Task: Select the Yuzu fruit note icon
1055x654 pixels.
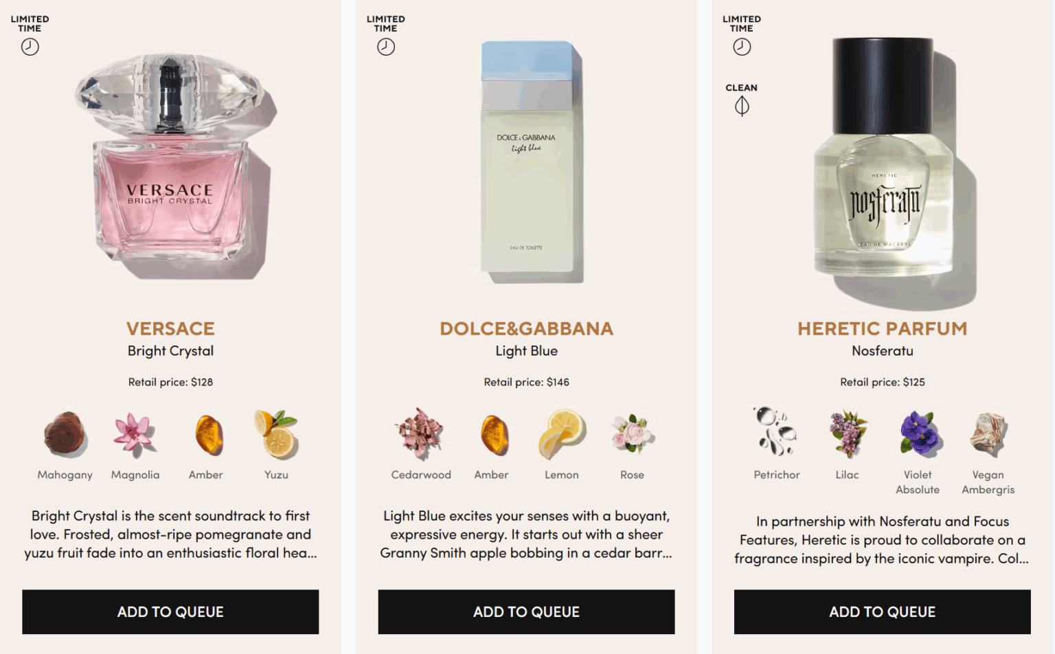Action: [x=276, y=434]
